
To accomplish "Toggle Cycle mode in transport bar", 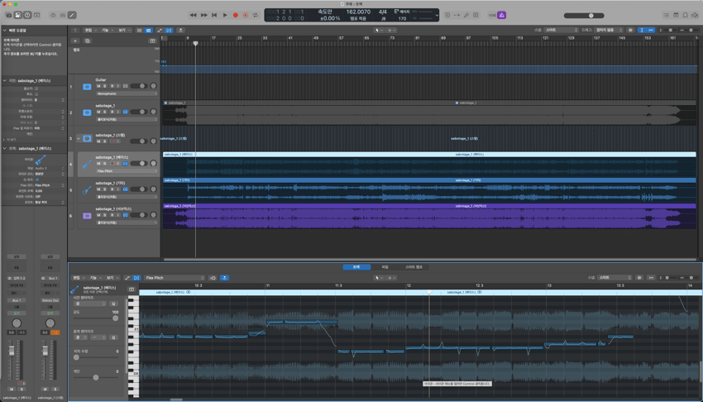I will [256, 15].
